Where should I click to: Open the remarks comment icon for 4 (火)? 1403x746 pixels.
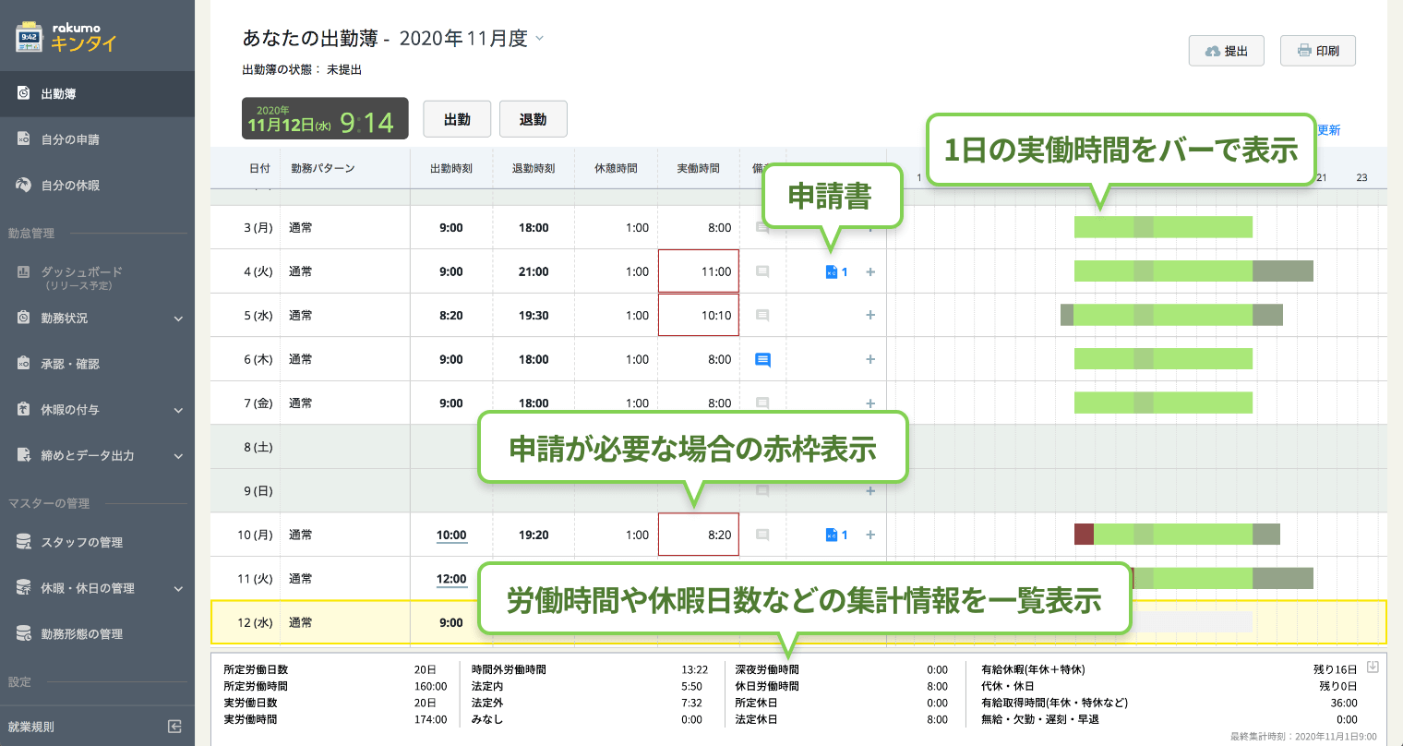pyautogui.click(x=762, y=272)
